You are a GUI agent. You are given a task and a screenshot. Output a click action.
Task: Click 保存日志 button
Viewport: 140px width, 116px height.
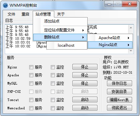119,83
